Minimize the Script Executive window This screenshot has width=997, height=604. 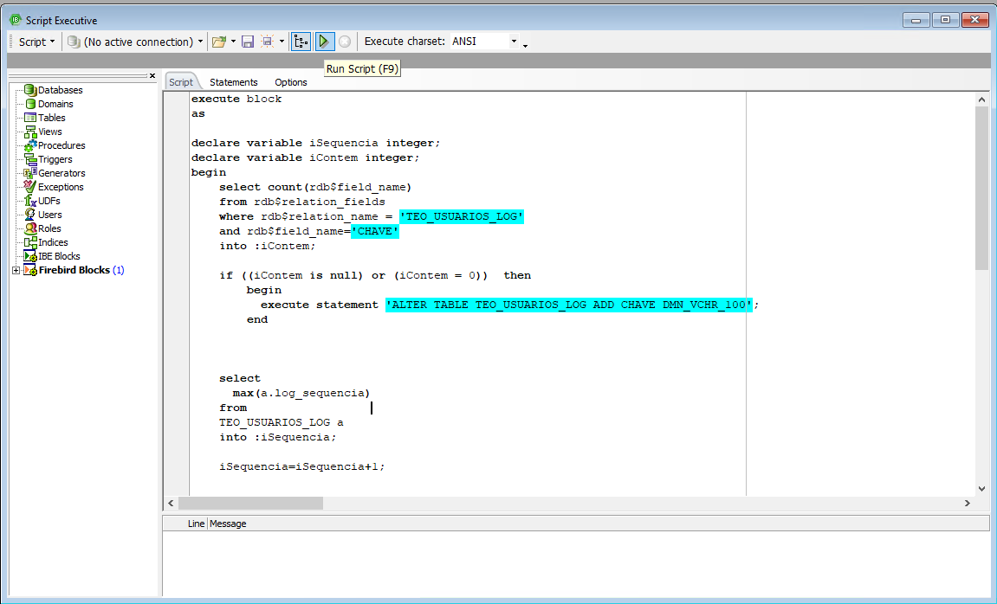click(x=916, y=20)
